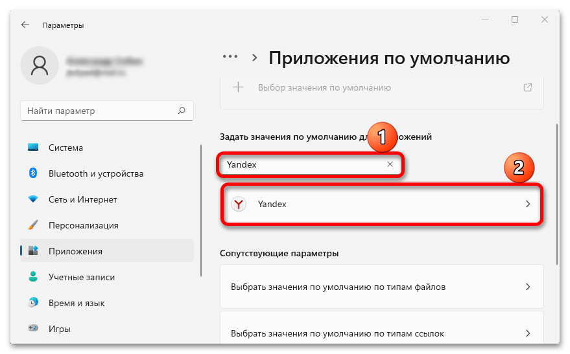
Task: Open the Учетные записи person icon
Action: click(x=33, y=277)
